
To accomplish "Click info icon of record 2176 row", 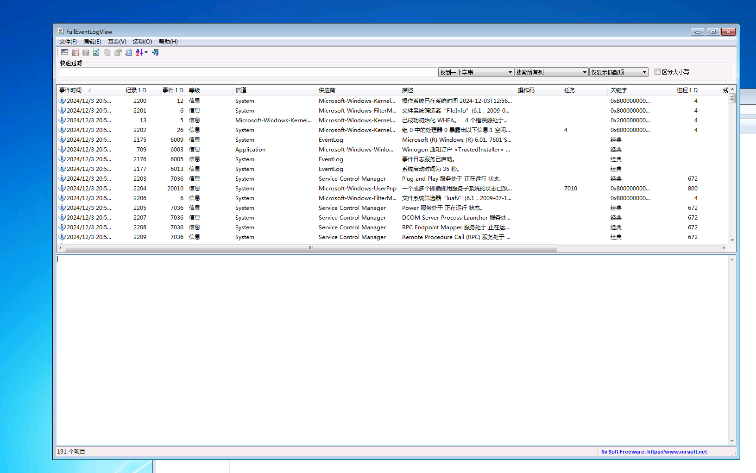I will [x=62, y=159].
